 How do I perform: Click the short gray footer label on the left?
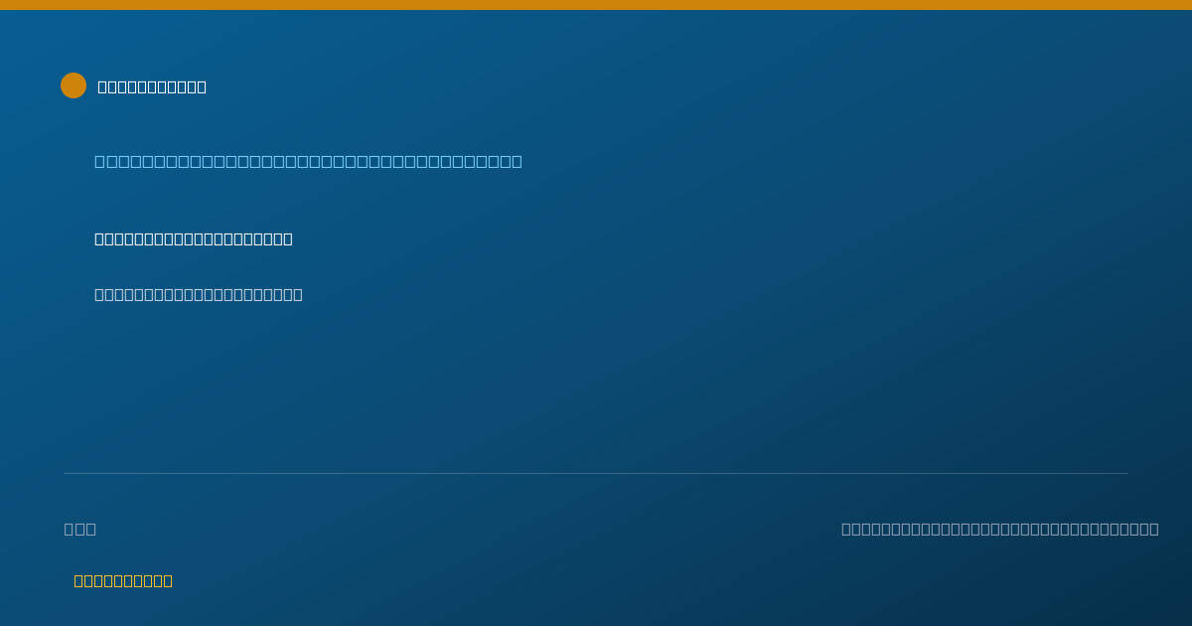pyautogui.click(x=80, y=529)
